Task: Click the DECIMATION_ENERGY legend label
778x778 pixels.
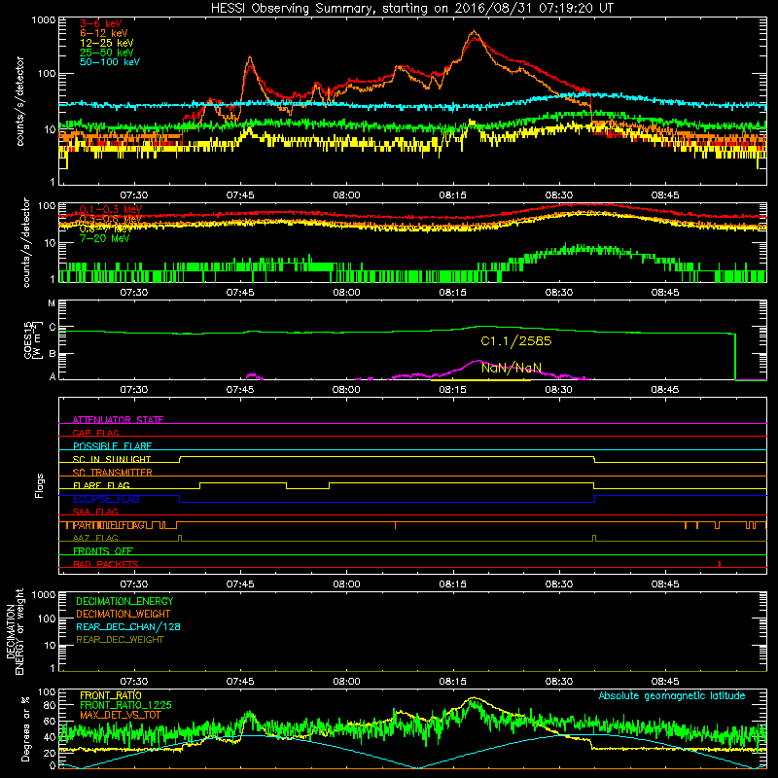Action: pyautogui.click(x=124, y=601)
